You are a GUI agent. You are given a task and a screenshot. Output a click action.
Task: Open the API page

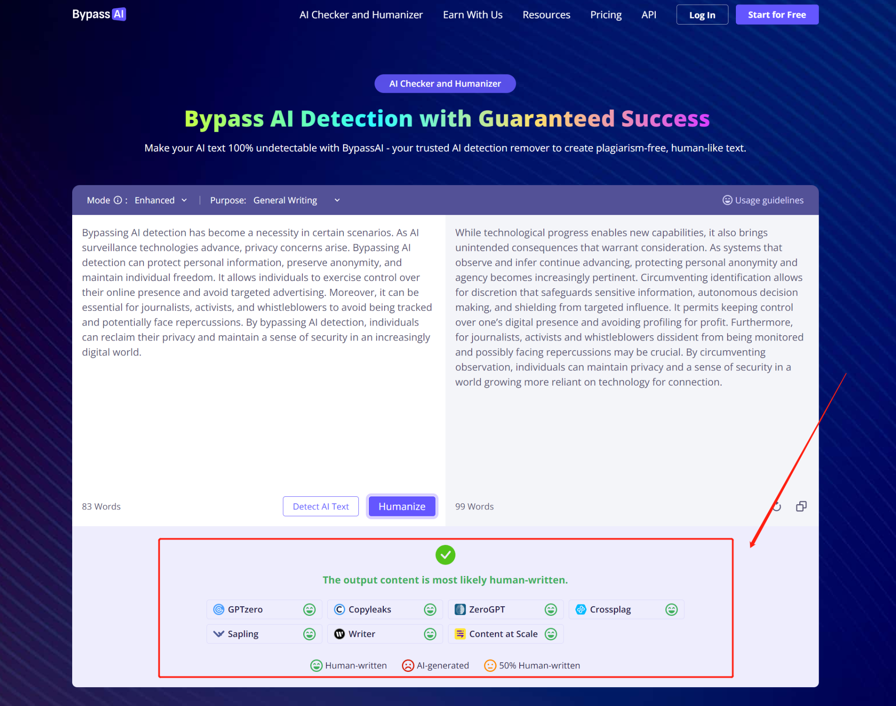[648, 15]
